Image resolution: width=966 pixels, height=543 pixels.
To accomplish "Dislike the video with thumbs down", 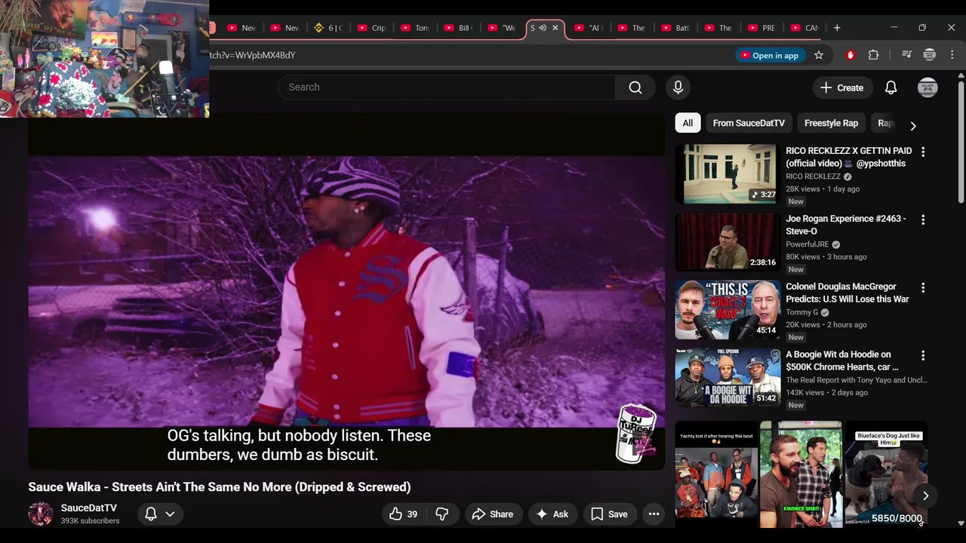I will pos(442,514).
